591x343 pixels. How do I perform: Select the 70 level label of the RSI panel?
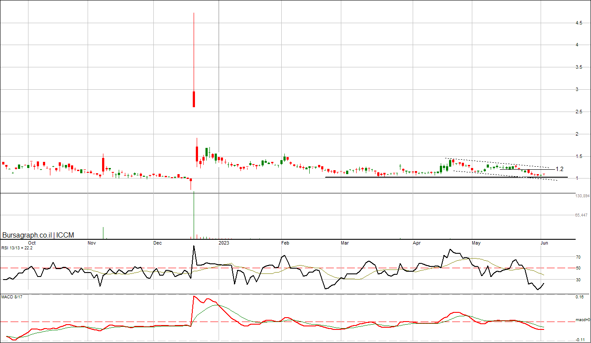pyautogui.click(x=578, y=258)
